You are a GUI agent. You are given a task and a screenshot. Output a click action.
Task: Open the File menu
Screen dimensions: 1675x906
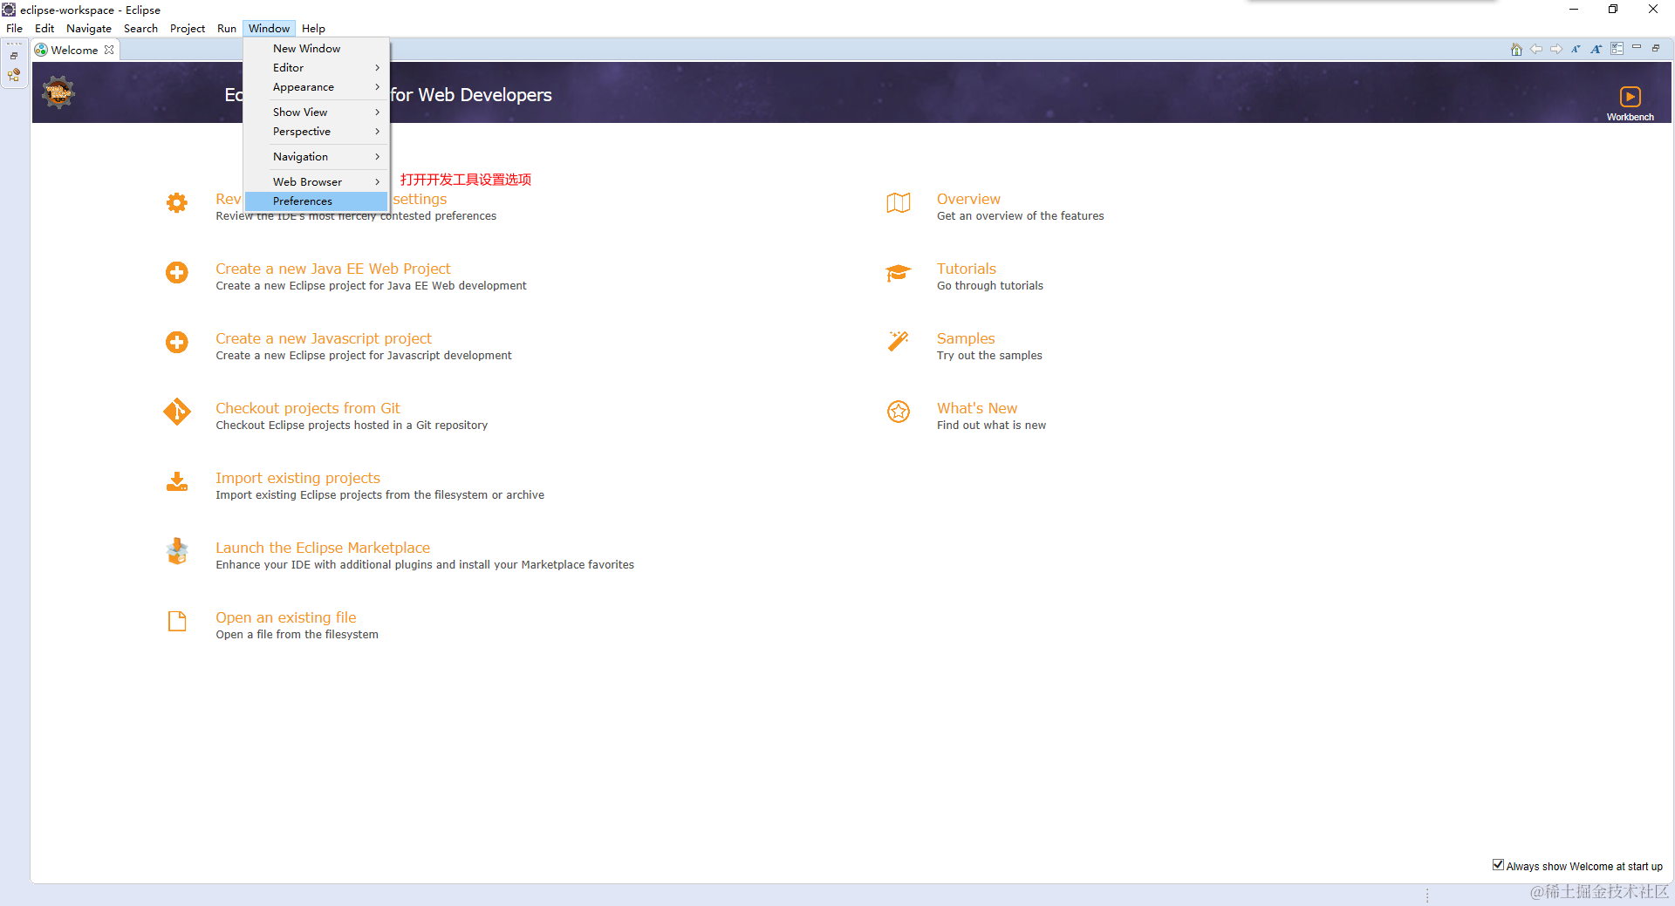pos(15,29)
